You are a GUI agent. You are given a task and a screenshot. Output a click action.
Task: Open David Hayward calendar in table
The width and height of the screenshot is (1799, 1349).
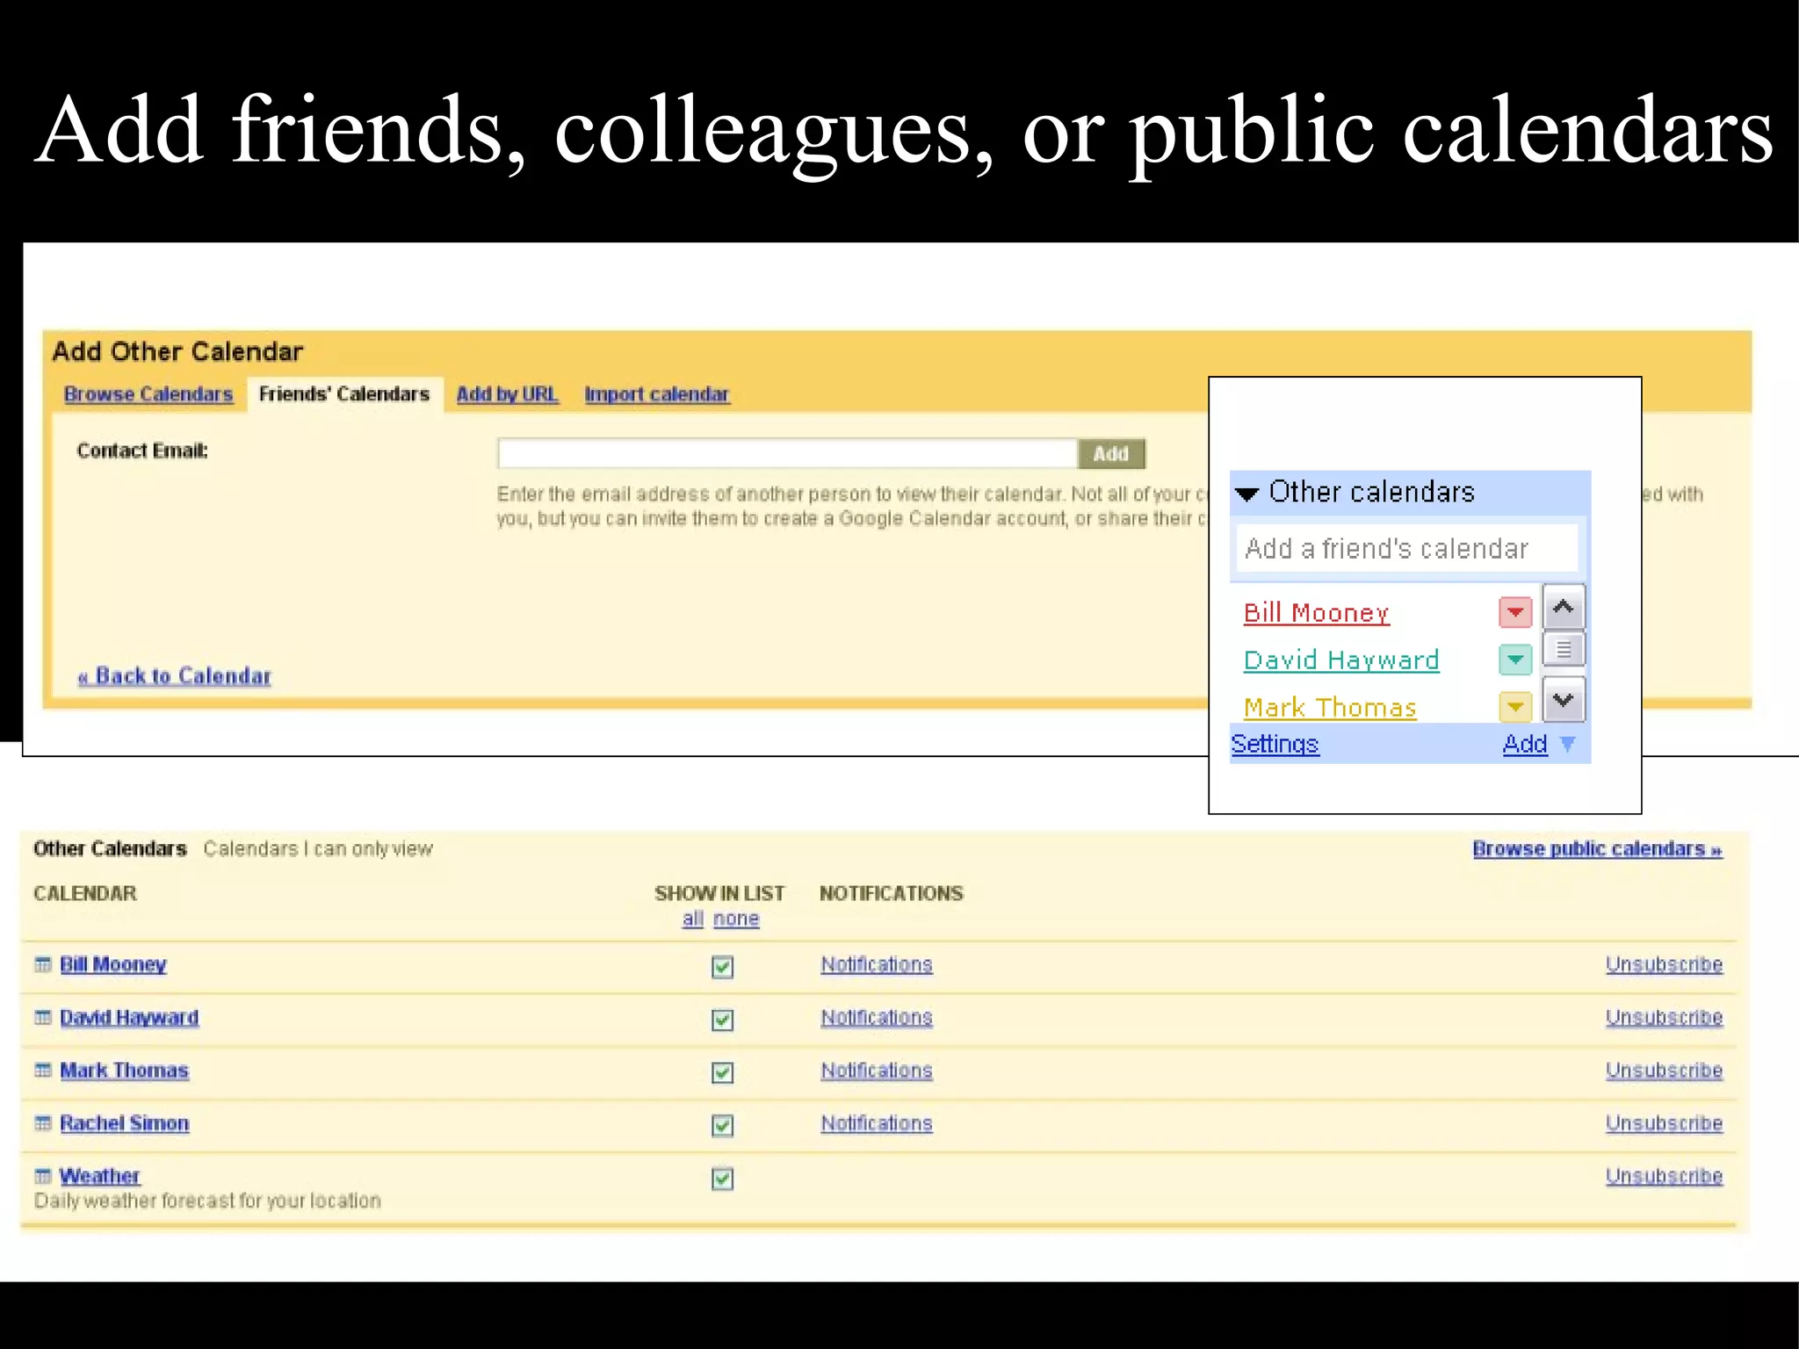[x=129, y=1017]
